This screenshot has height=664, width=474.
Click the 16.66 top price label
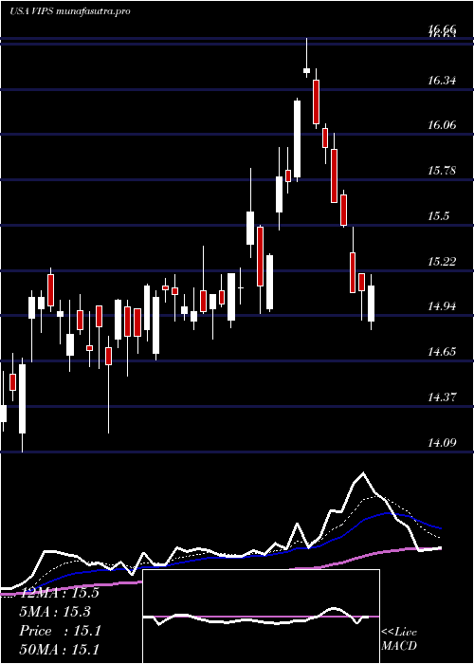(442, 29)
